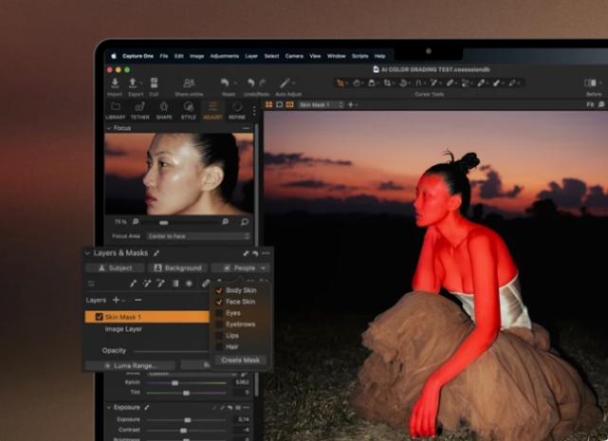Screen dimensions: 608x441
Task: Click the Reset arrow icon
Action: point(226,84)
